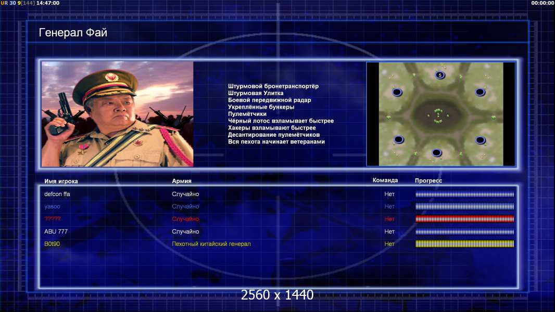The width and height of the screenshot is (555, 312).
Task: Select the red '?????' player name
Action: 53,219
